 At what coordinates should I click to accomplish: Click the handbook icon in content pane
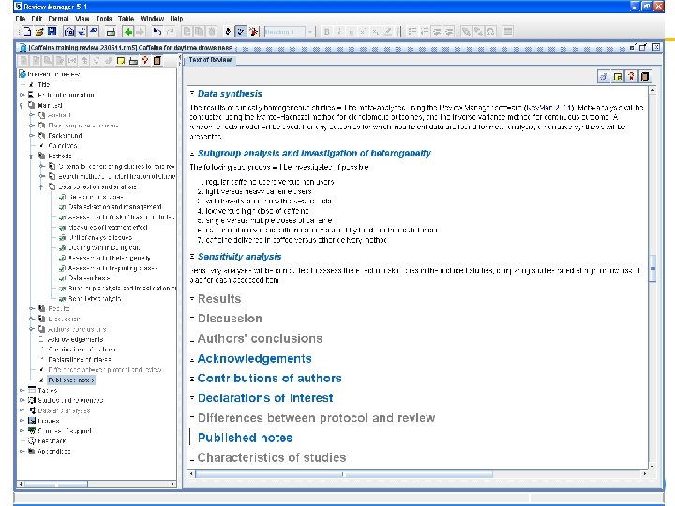coord(644,77)
